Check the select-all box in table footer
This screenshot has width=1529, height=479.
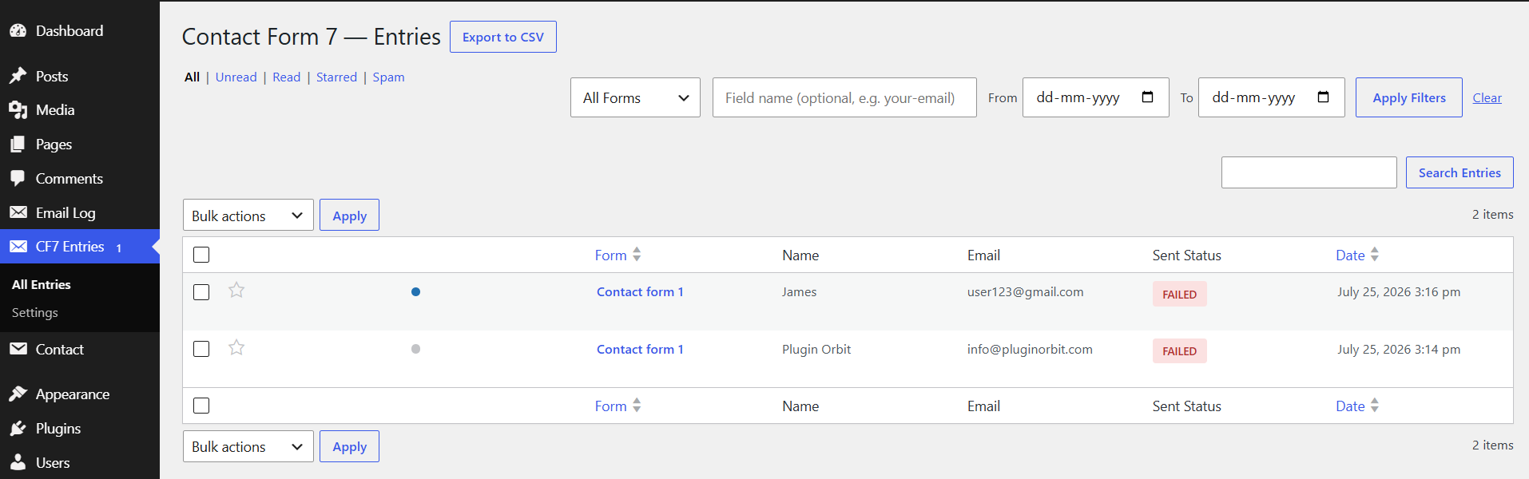pos(201,406)
